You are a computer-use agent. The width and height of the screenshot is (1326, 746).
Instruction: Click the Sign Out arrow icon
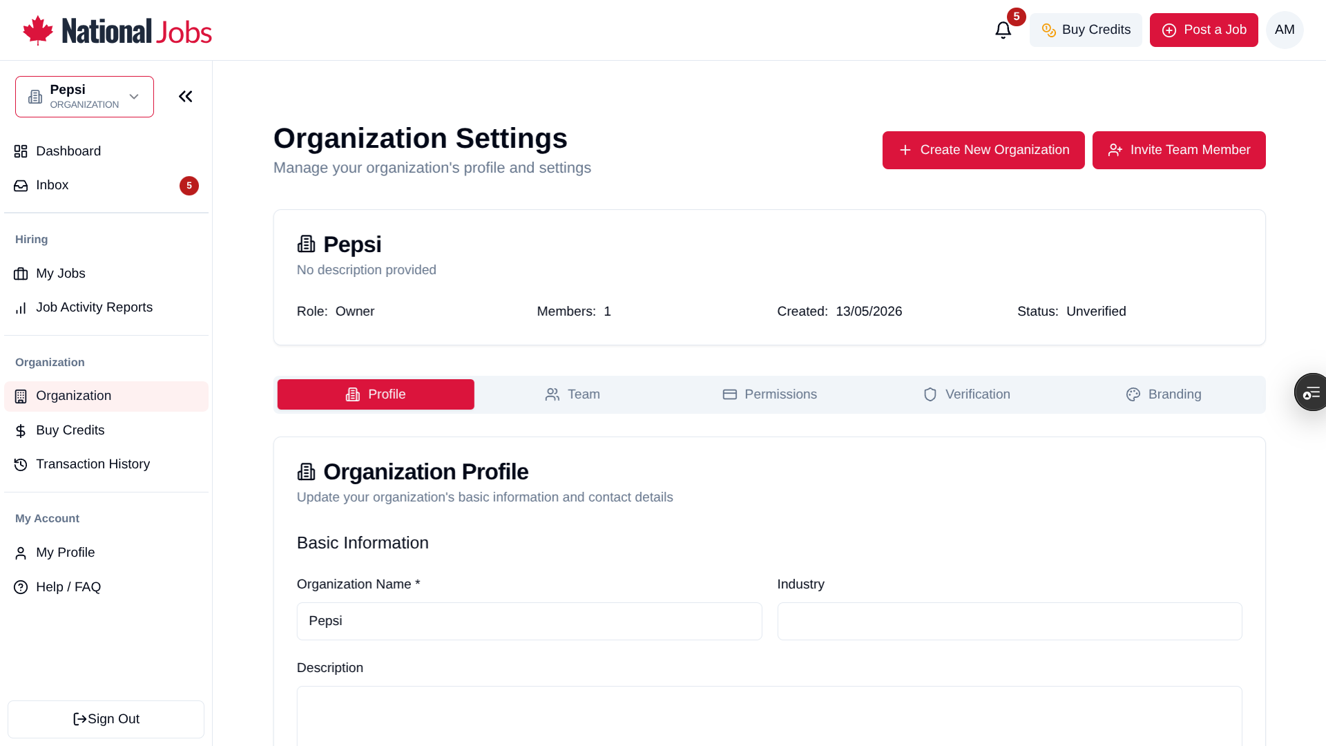(x=80, y=719)
